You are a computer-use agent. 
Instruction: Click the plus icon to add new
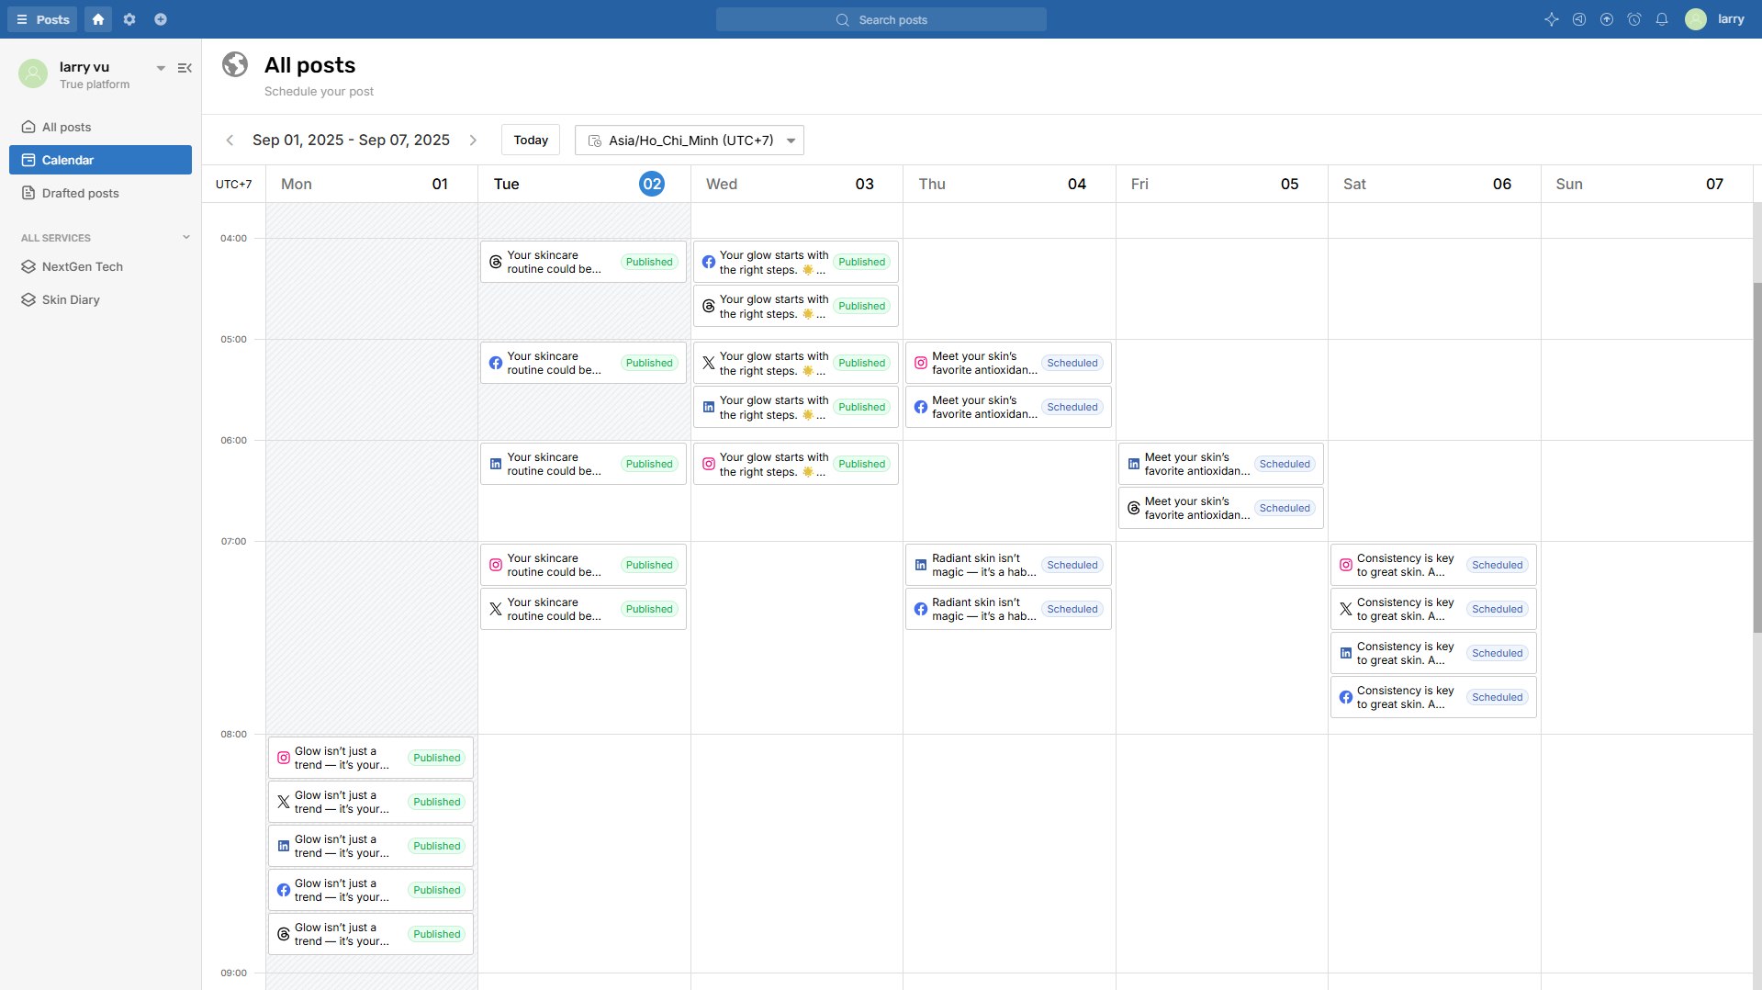coord(161,19)
